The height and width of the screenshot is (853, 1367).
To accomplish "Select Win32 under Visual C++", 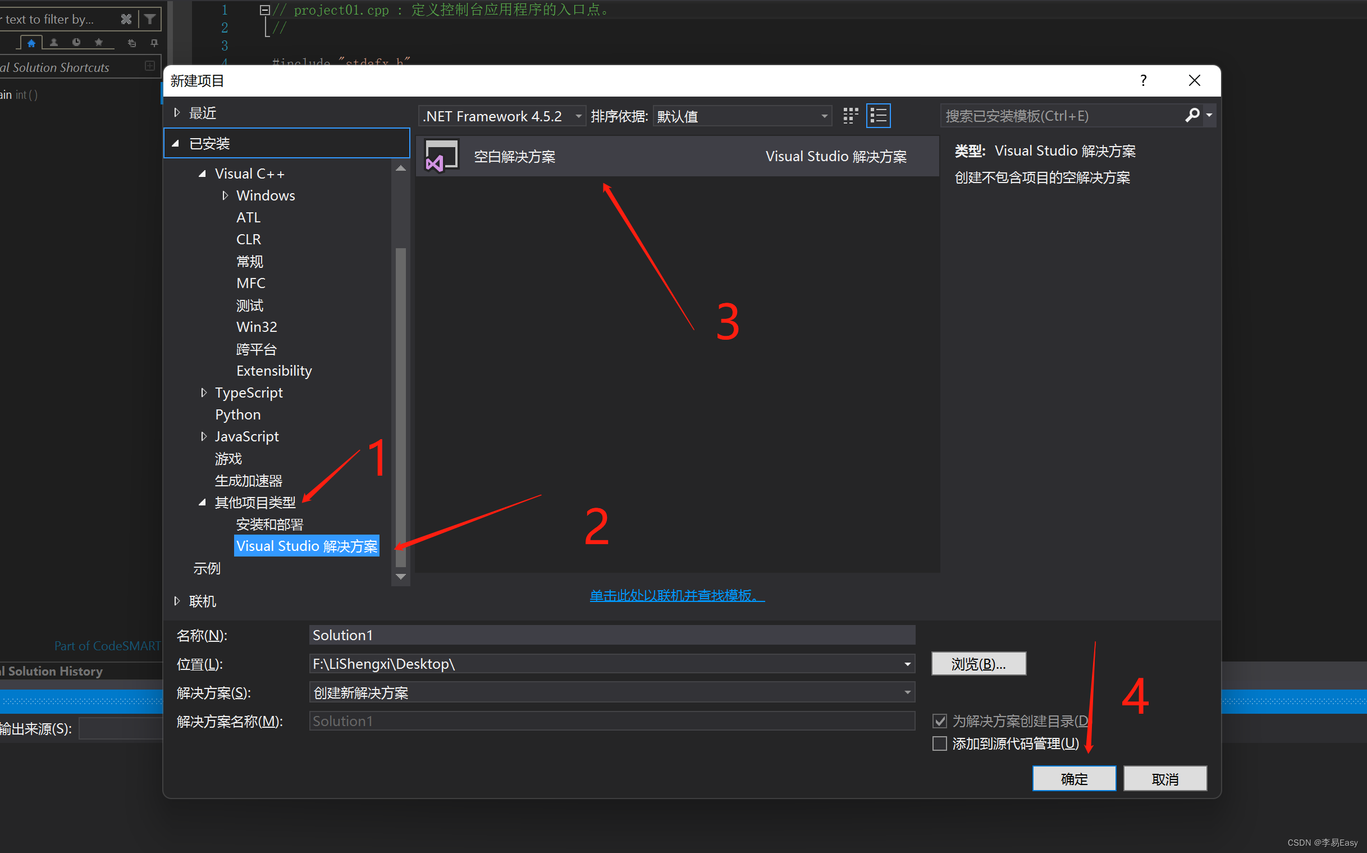I will 257,327.
